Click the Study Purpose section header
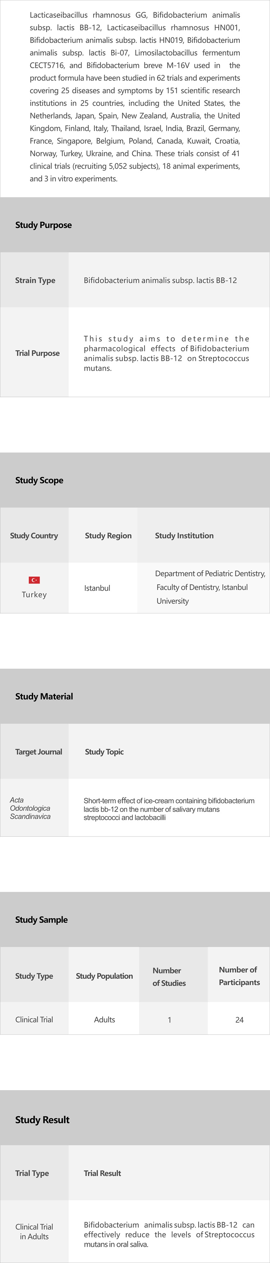The width and height of the screenshot is (270, 1263). (x=44, y=225)
